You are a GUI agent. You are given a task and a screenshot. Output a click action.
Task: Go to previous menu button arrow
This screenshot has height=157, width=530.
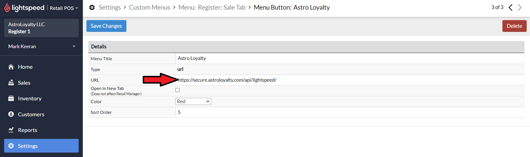coord(510,7)
